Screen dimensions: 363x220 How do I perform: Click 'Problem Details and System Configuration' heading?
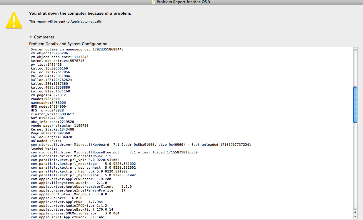(68, 44)
